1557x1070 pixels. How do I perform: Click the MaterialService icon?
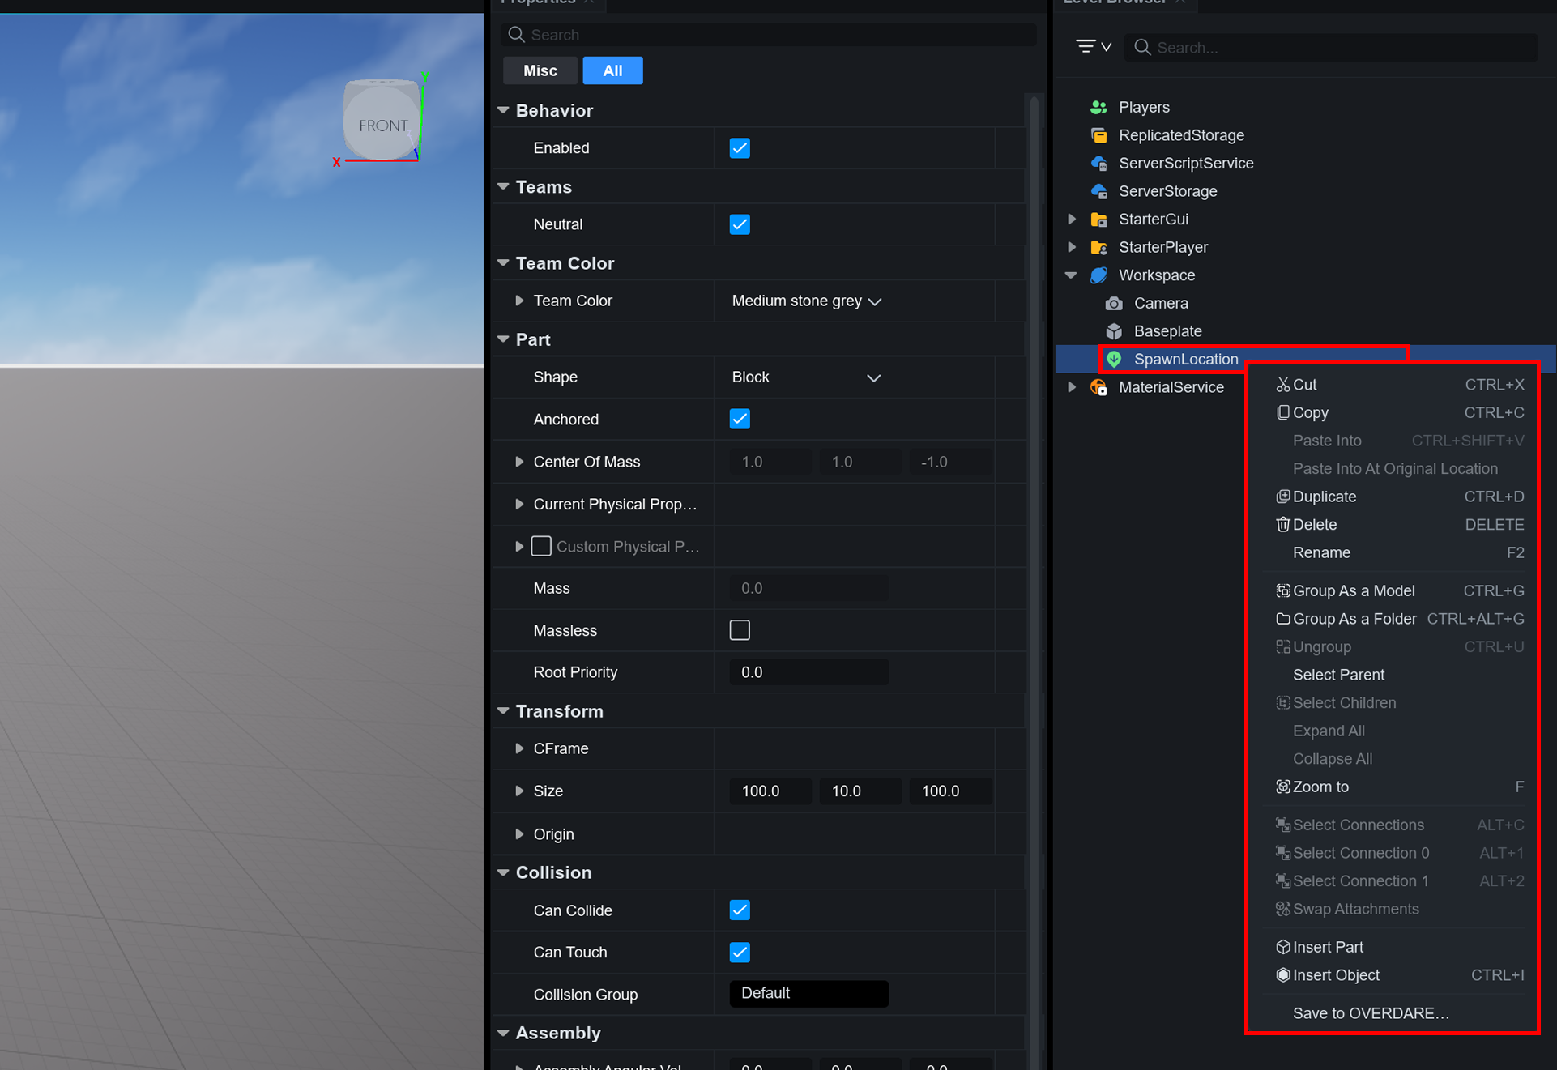(x=1098, y=387)
